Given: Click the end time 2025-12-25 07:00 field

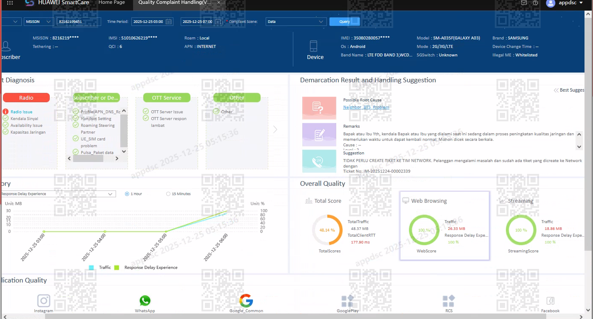Looking at the screenshot, I should 201,22.
